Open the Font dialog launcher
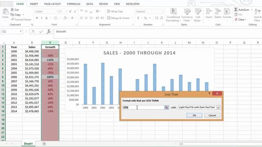Image resolution: width=262 pixels, height=147 pixels. point(77,24)
